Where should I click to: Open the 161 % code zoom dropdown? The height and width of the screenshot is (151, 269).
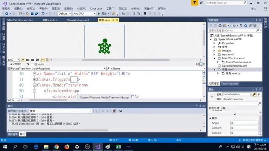(13, 100)
